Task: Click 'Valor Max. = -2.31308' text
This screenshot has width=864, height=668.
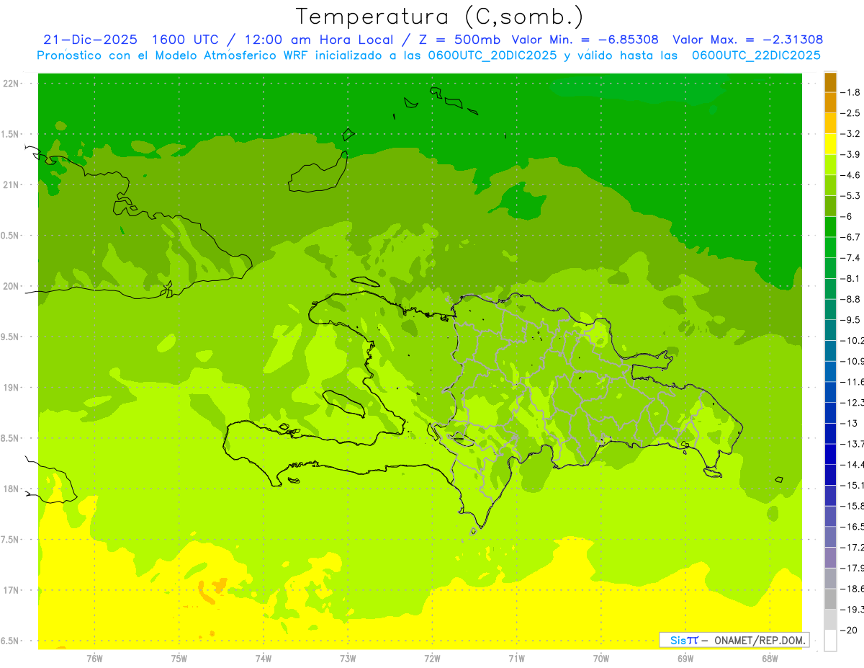Action: click(747, 40)
